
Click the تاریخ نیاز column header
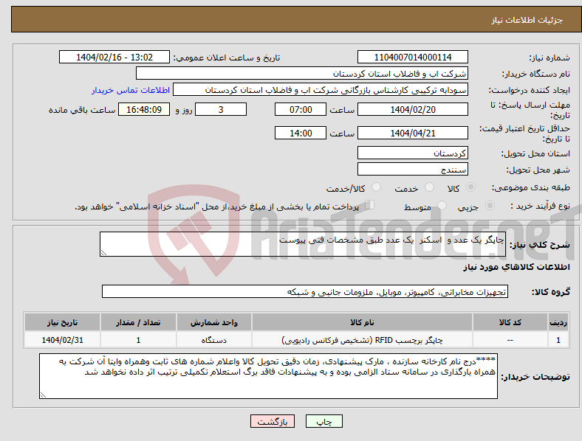pos(62,322)
